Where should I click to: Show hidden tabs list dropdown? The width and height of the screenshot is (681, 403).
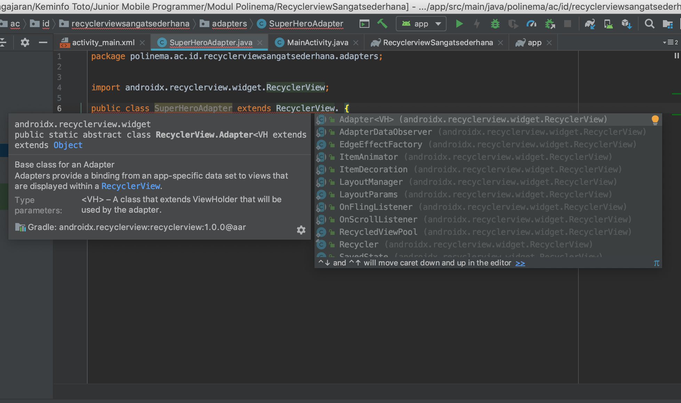click(x=670, y=42)
